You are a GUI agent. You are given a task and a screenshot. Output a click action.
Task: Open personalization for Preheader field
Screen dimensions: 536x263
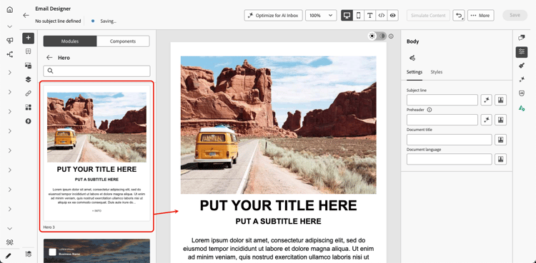(501, 120)
